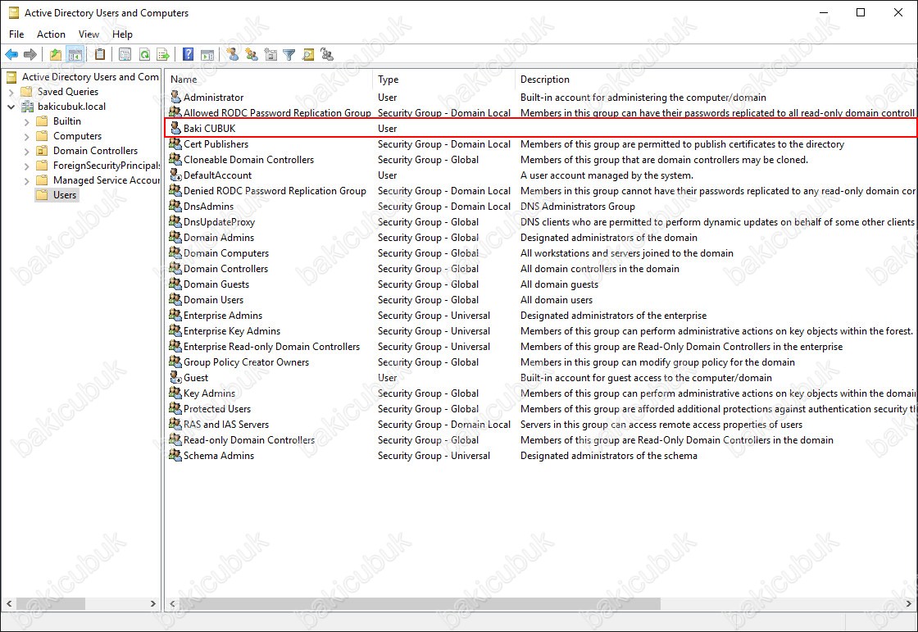Click the Domain Controllers OU folder icon
918x632 pixels.
[x=42, y=151]
